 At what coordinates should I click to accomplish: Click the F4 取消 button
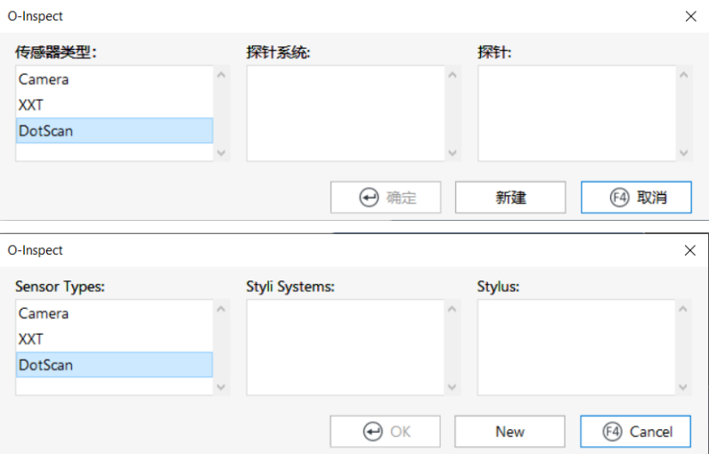coord(636,198)
